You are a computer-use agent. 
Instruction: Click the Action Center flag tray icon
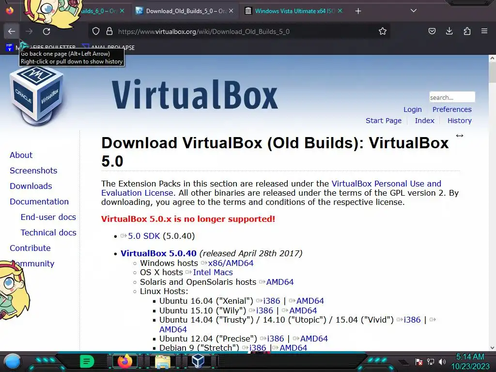coord(419,361)
